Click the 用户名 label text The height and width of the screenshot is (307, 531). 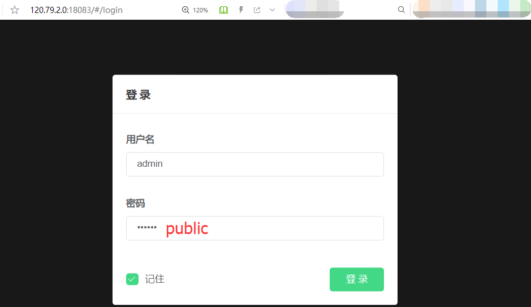pyautogui.click(x=140, y=140)
